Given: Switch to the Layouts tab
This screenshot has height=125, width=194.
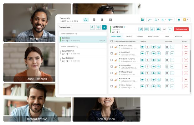Looking at the screenshot, I should click(x=140, y=36).
